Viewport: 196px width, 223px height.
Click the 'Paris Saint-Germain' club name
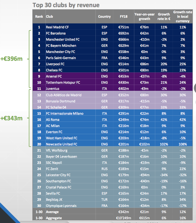coord(61,58)
